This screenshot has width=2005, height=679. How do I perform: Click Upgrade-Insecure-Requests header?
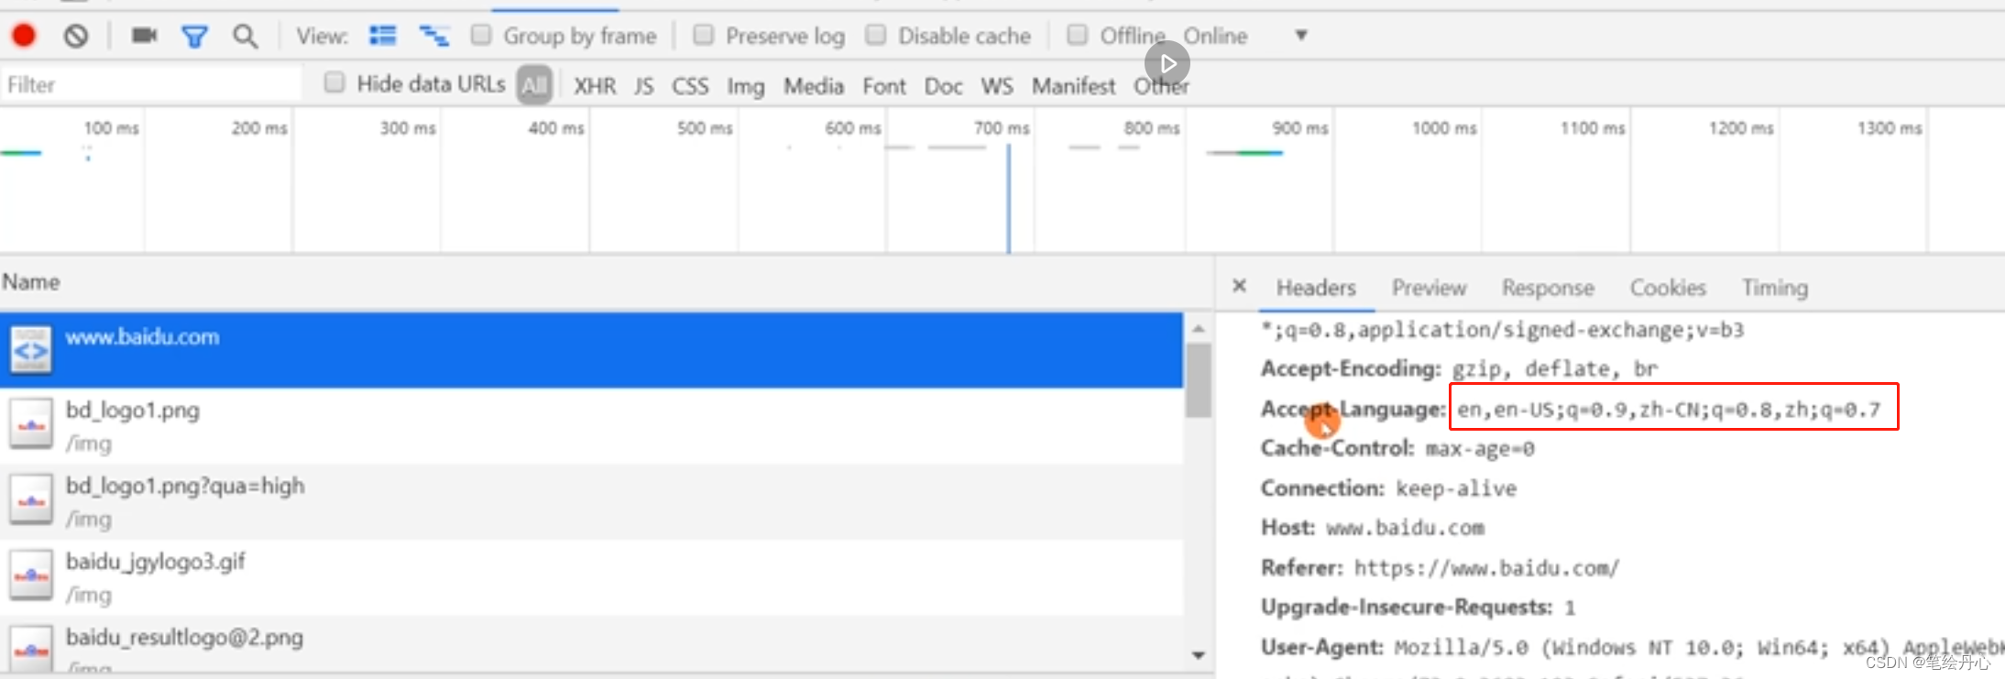point(1407,608)
